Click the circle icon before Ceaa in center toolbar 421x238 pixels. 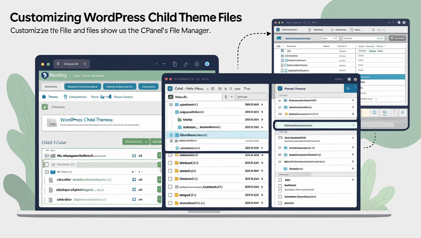click(x=231, y=89)
